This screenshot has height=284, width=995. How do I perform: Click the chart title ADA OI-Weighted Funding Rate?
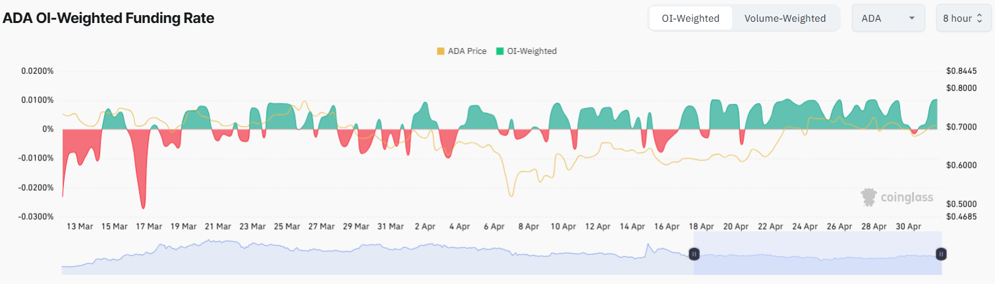coord(109,18)
